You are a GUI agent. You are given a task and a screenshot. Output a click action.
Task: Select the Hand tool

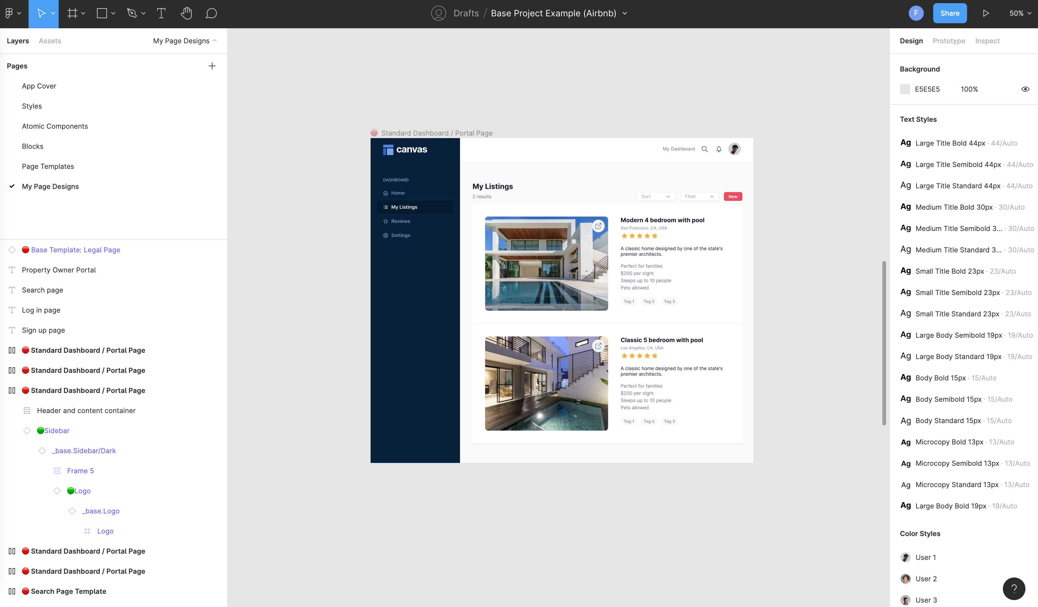point(186,13)
